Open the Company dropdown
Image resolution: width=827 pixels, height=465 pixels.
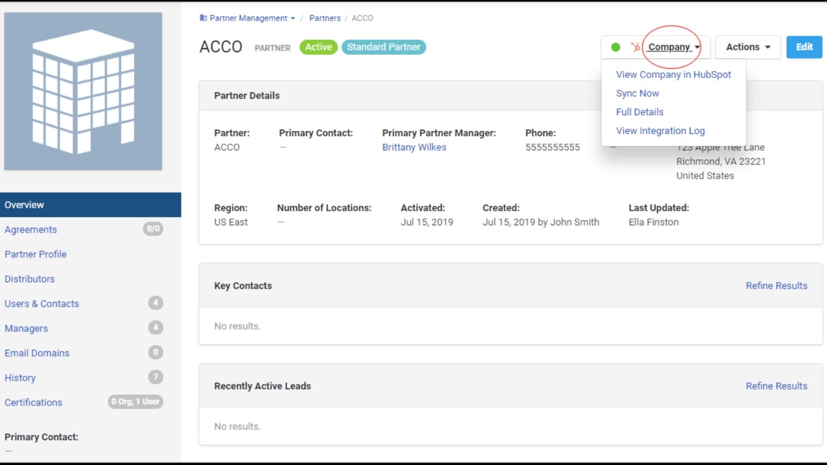click(x=673, y=47)
